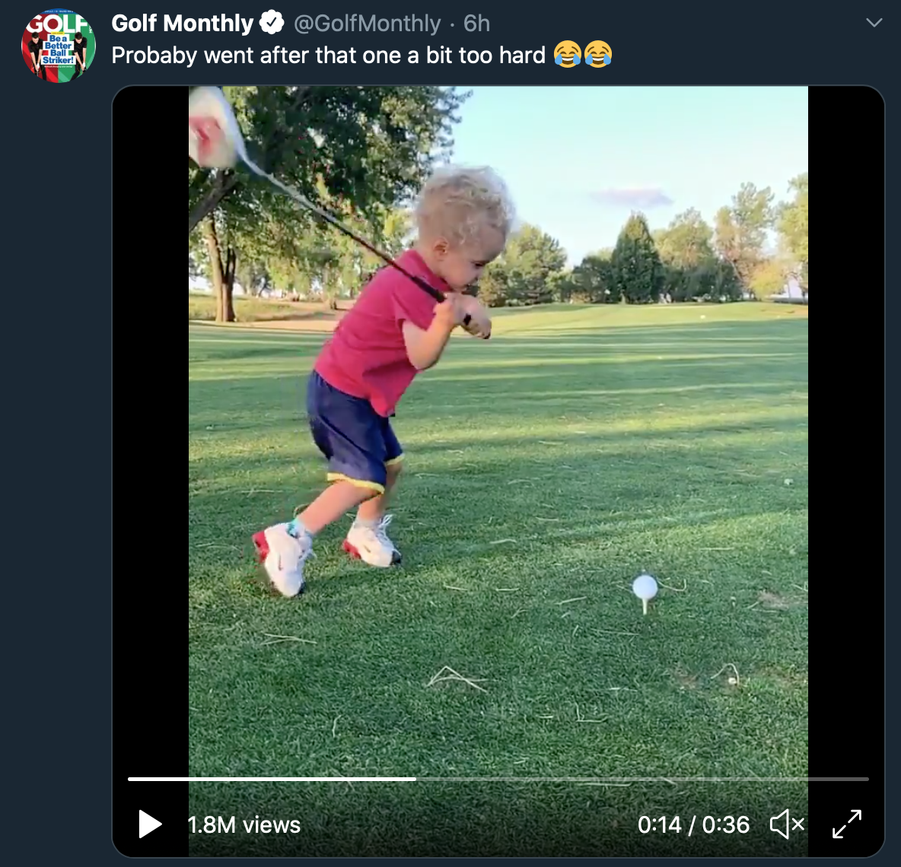Image resolution: width=901 pixels, height=867 pixels.
Task: Click the golf ball on the tee
Action: pyautogui.click(x=645, y=587)
